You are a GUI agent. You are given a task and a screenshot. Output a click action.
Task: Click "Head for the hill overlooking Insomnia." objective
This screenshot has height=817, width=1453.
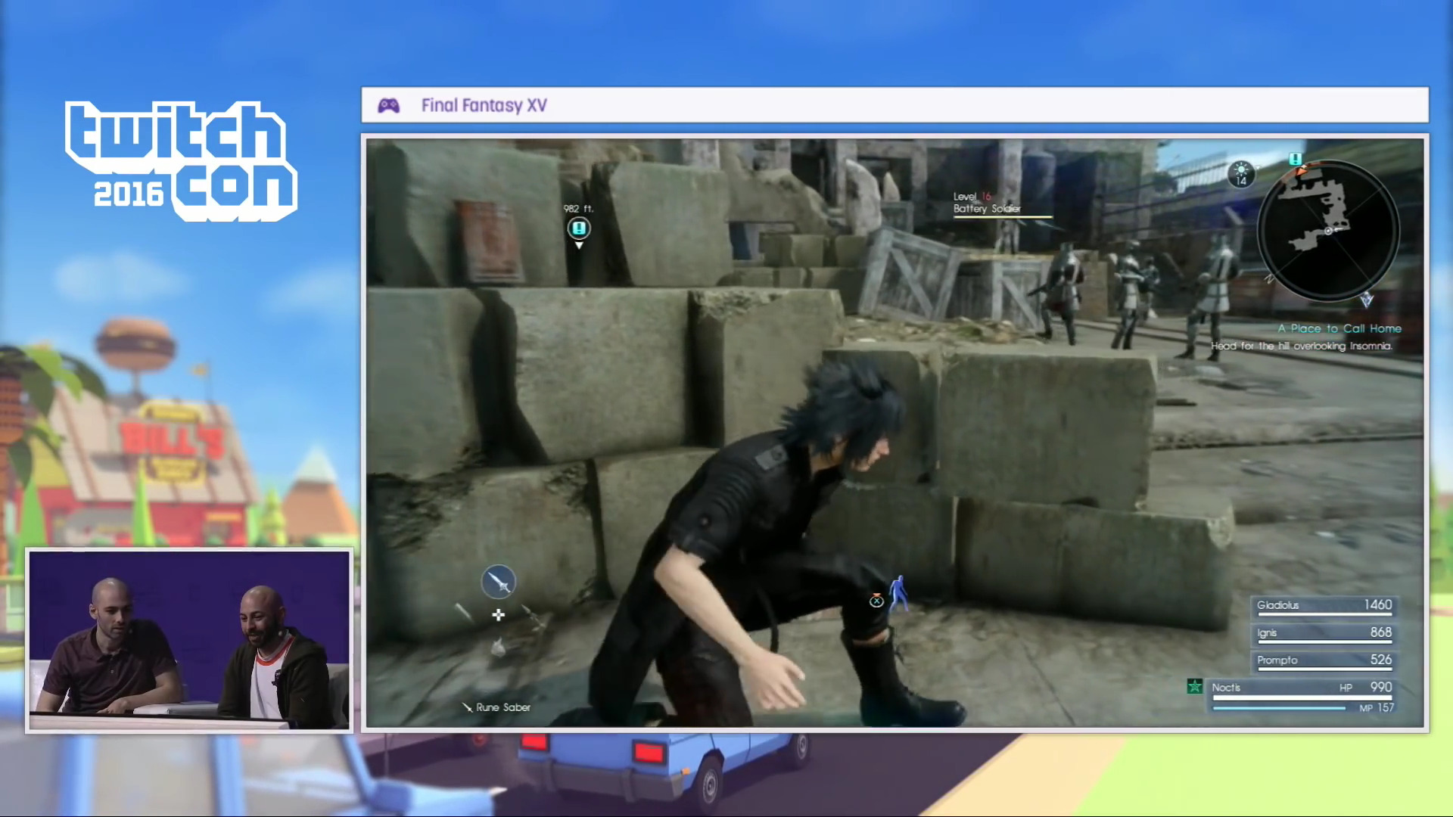[1302, 346]
